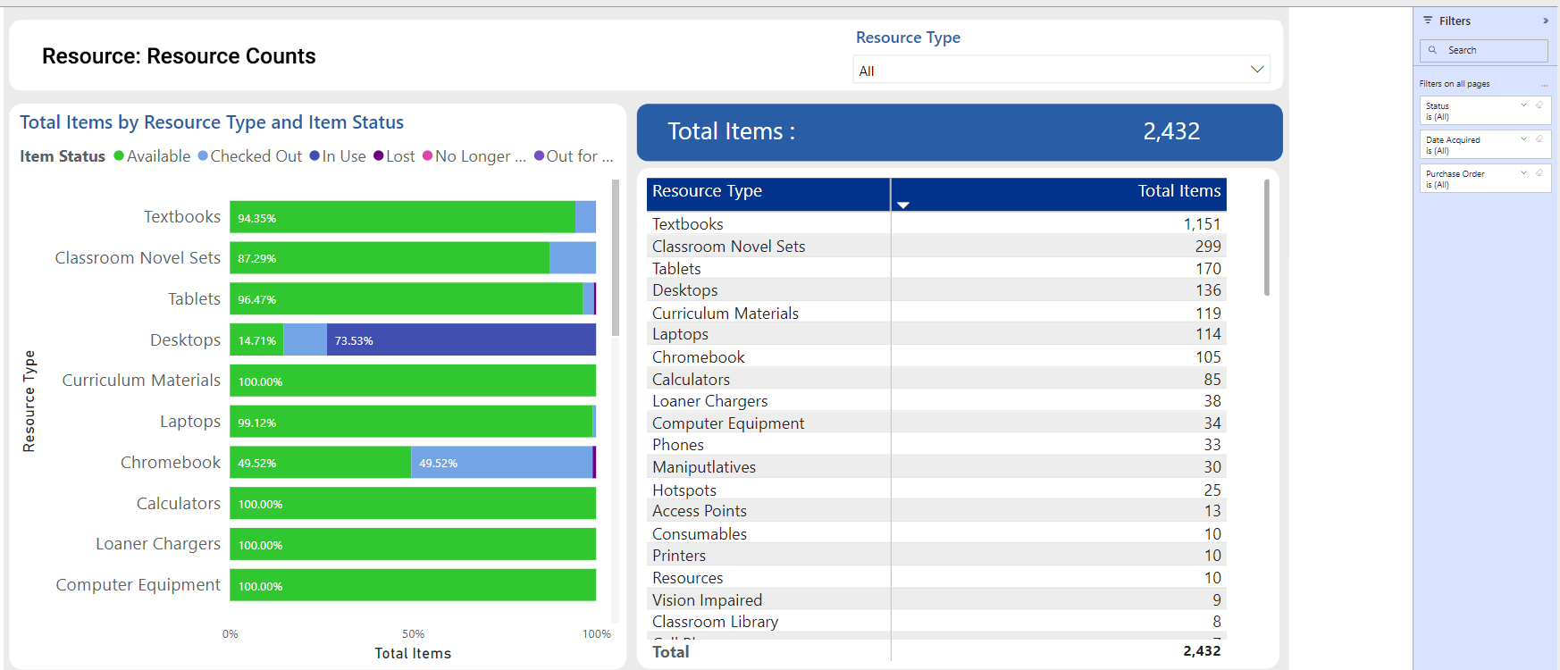Screen dimensions: 1560x670
Task: Click the 1,151 value for Textbooks
Action: point(1202,224)
